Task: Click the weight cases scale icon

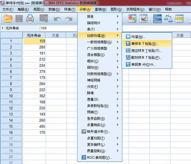Action: pos(168,18)
